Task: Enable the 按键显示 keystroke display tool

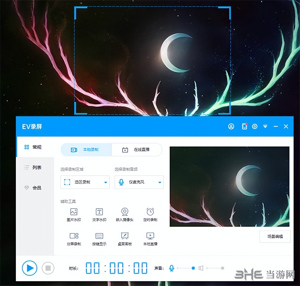Action: (x=99, y=239)
